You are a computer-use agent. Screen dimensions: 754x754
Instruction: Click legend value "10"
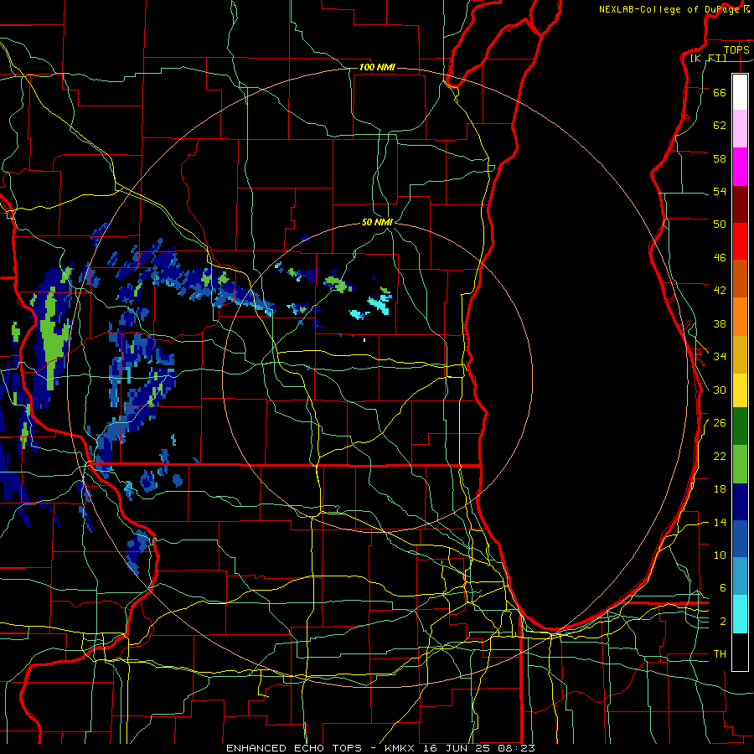[x=720, y=555]
